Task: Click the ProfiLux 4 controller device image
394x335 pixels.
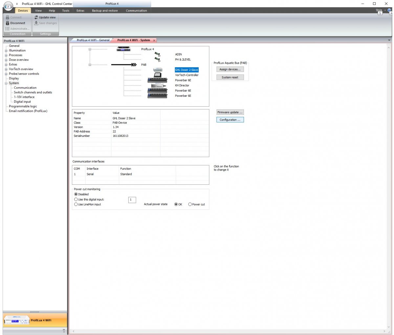Action: pyautogui.click(x=124, y=49)
